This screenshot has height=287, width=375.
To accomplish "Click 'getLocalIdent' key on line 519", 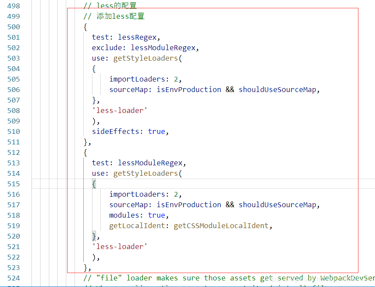I will coord(137,226).
